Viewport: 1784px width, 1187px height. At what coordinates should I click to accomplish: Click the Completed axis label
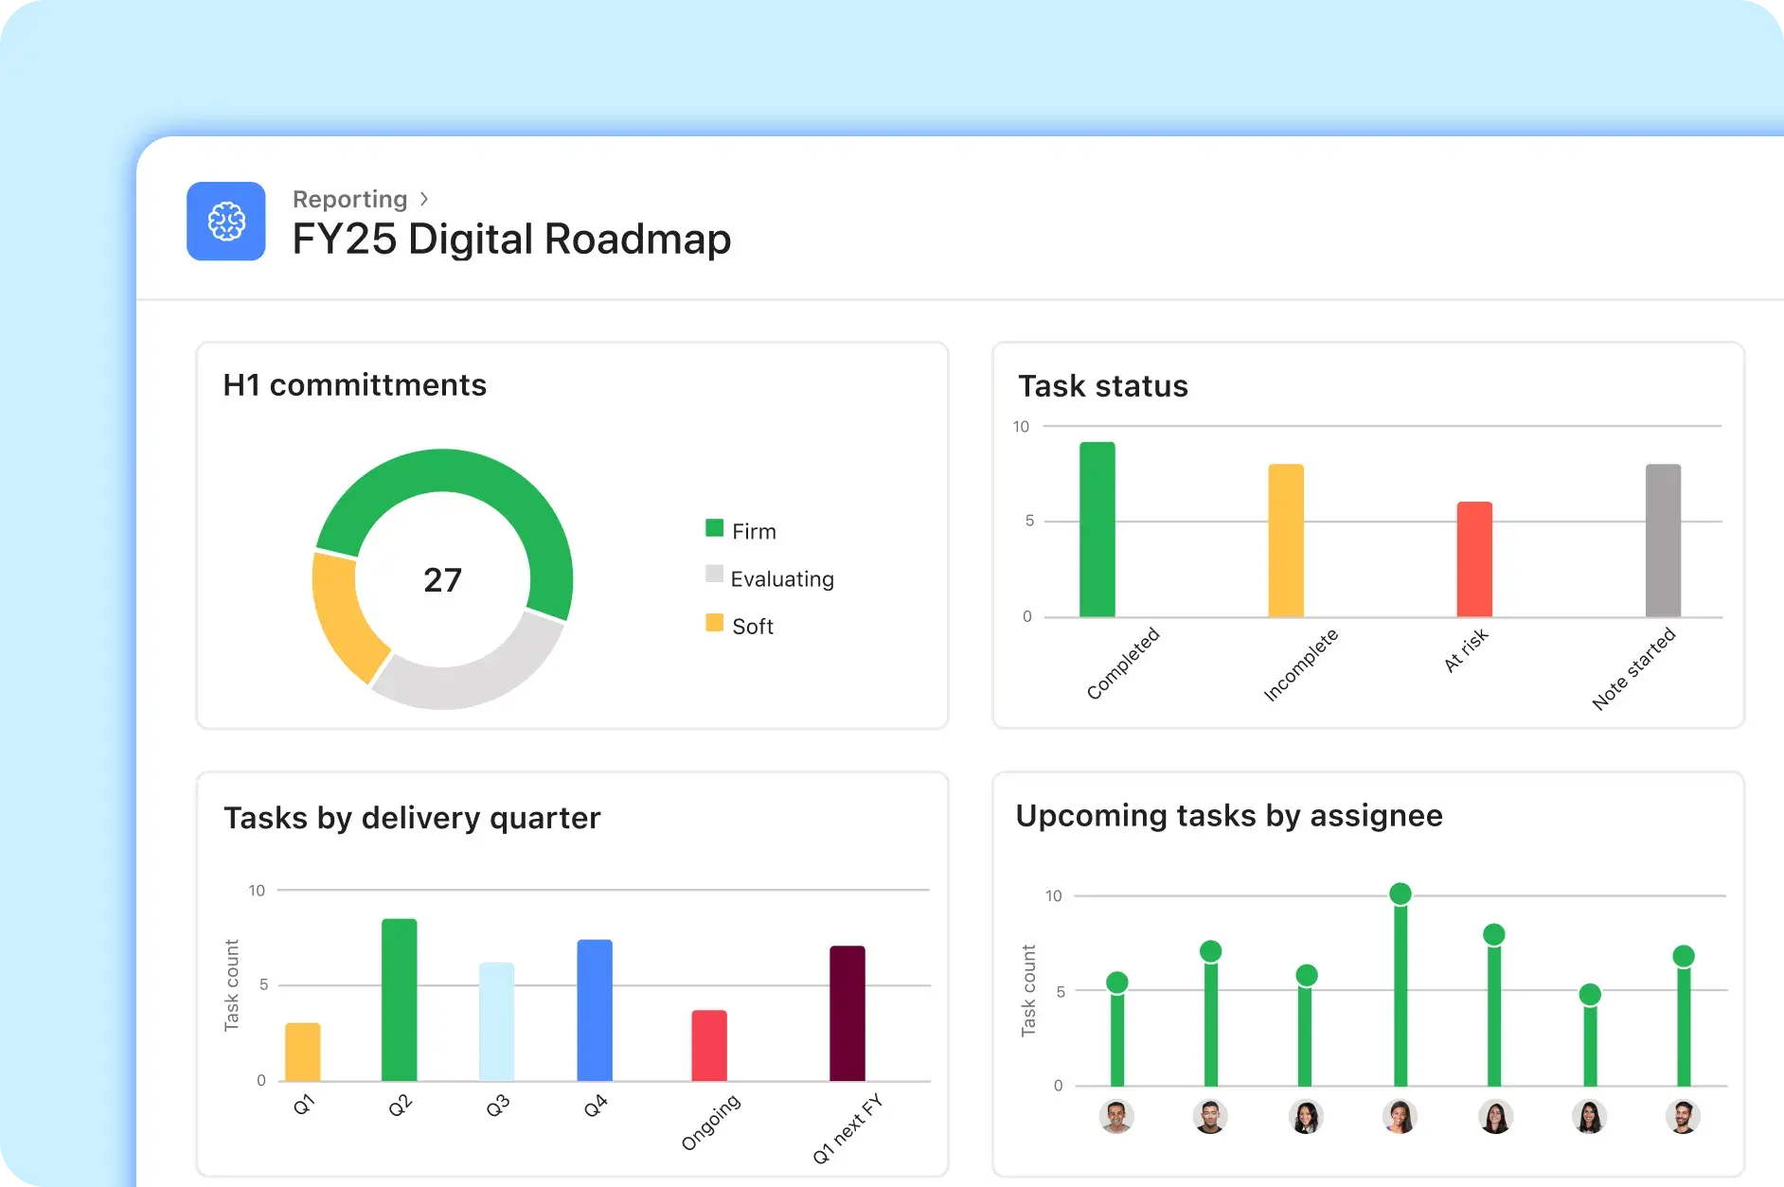click(x=1123, y=664)
